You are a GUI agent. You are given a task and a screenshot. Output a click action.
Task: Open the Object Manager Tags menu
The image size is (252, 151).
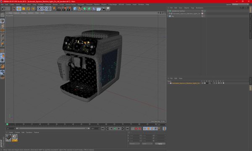click(x=192, y=8)
